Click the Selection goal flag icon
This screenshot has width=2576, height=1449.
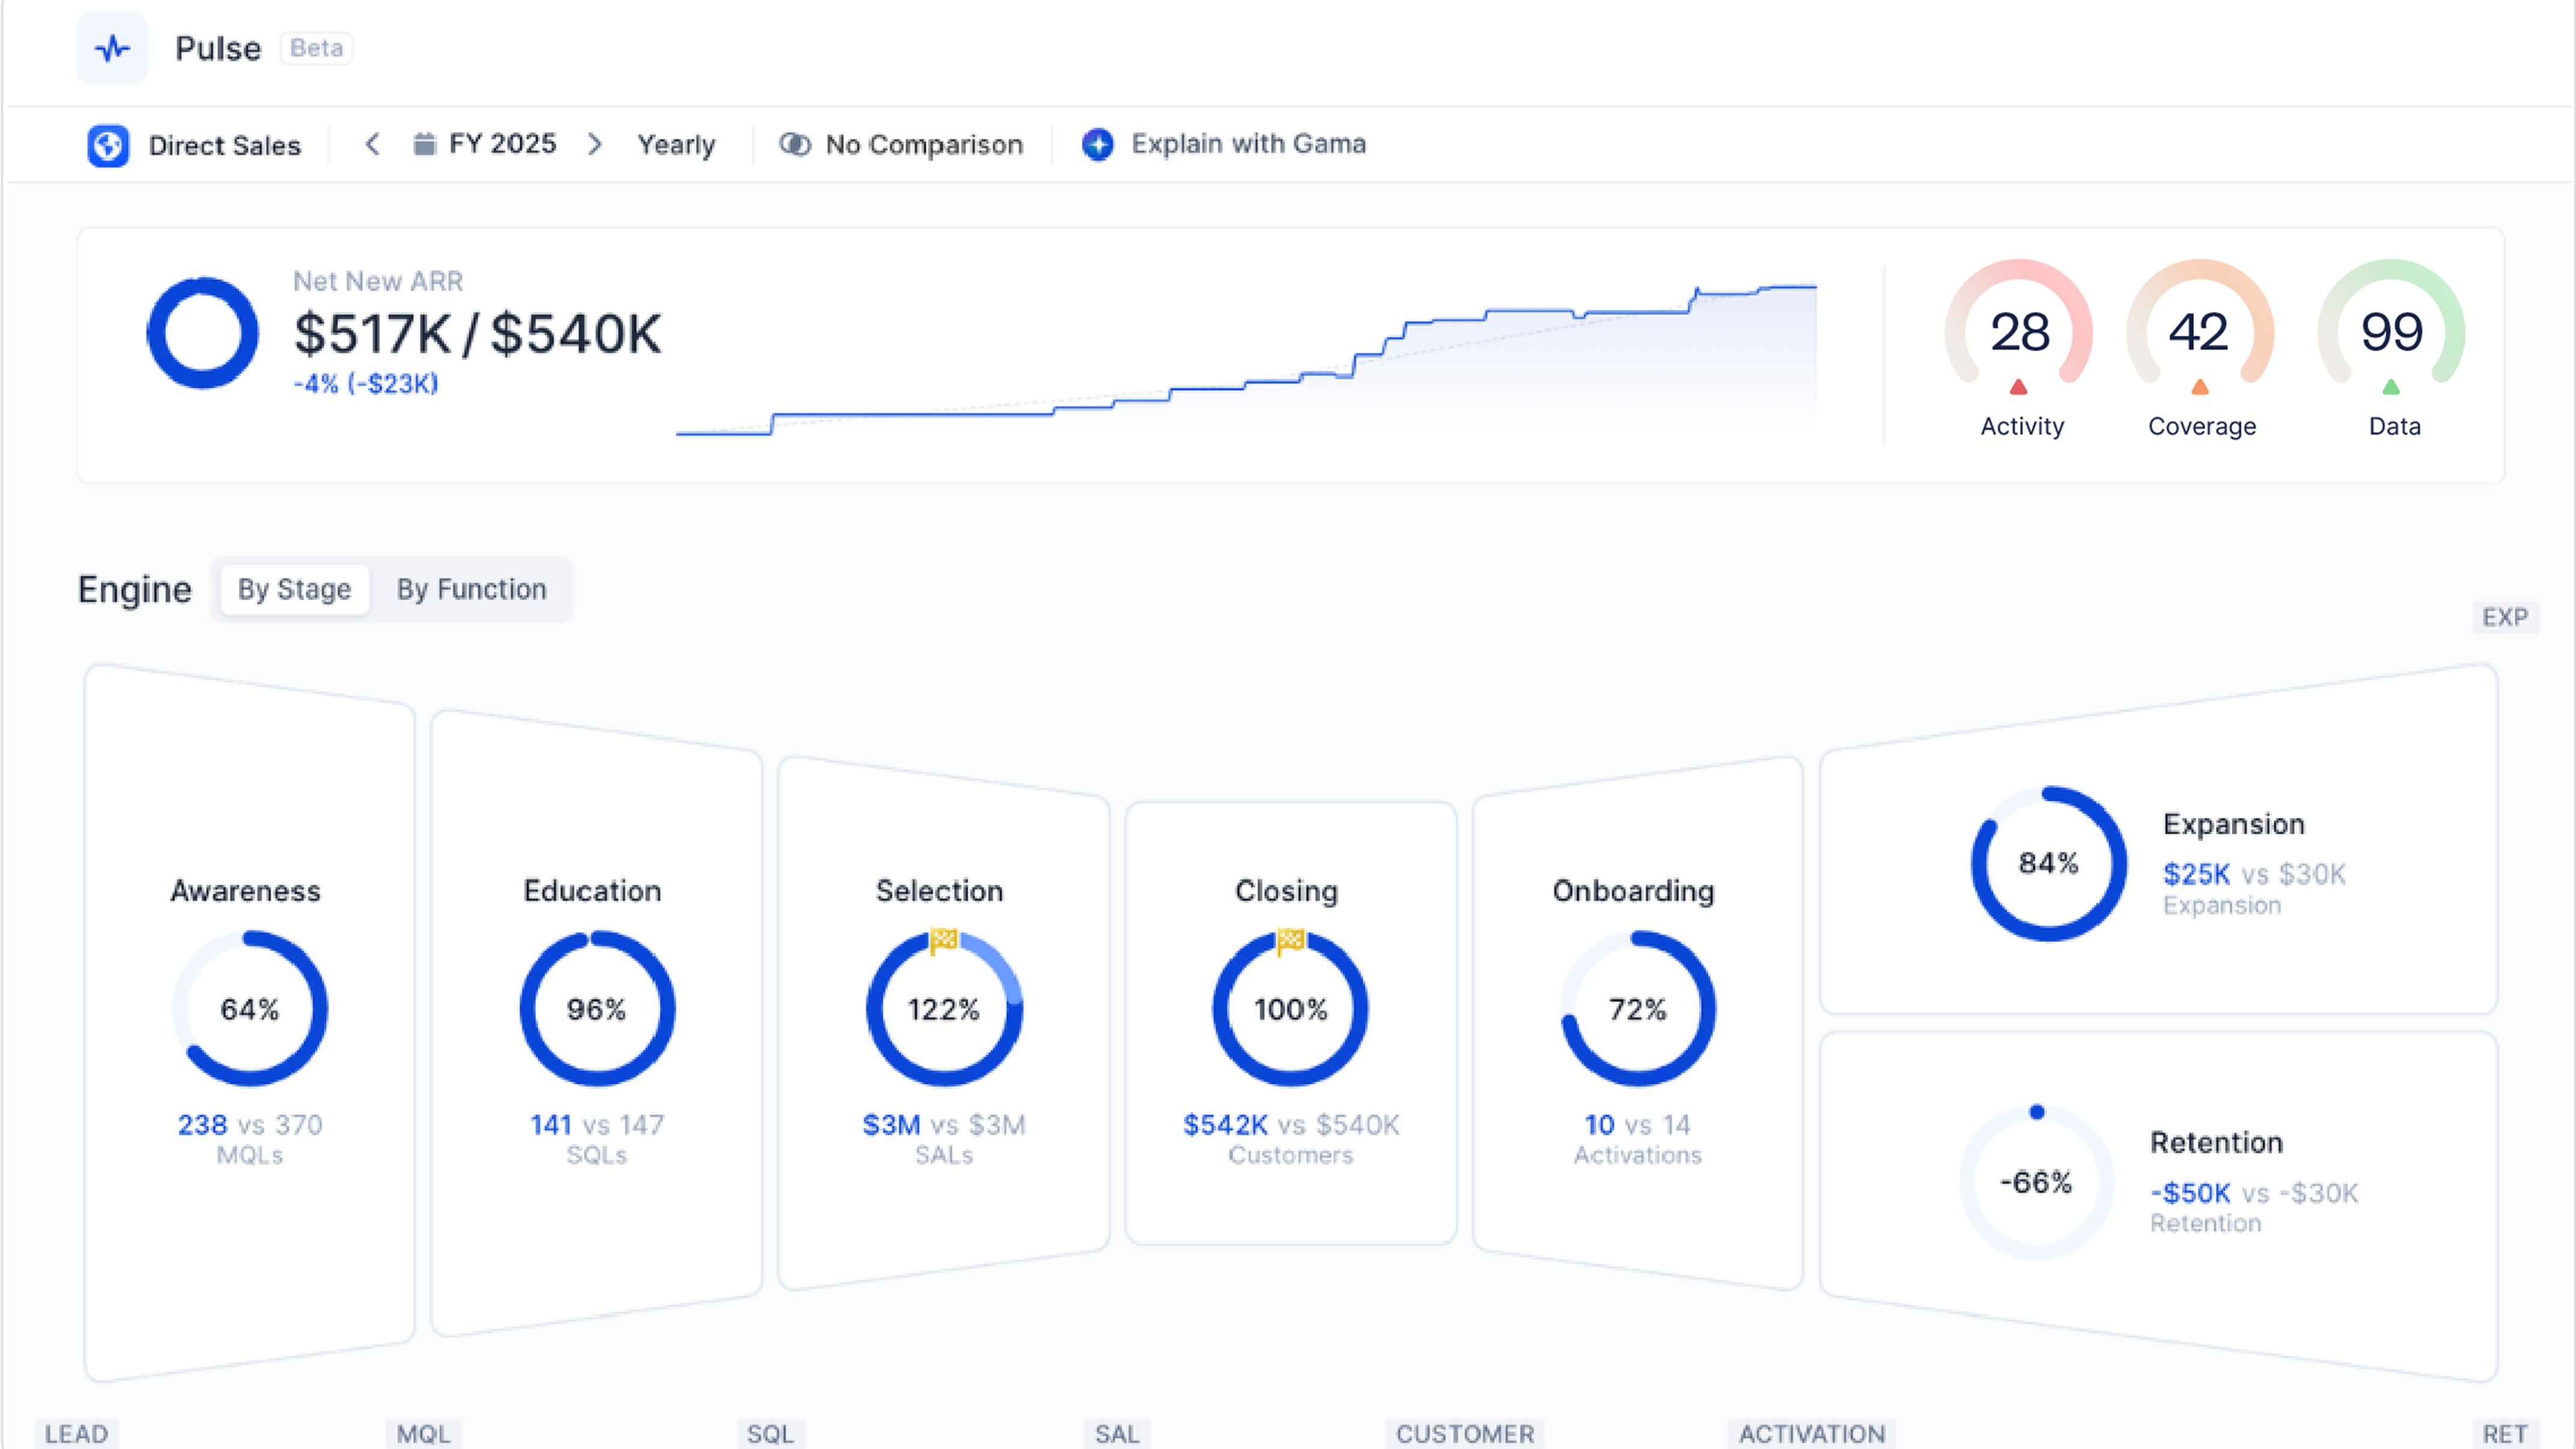[x=943, y=939]
